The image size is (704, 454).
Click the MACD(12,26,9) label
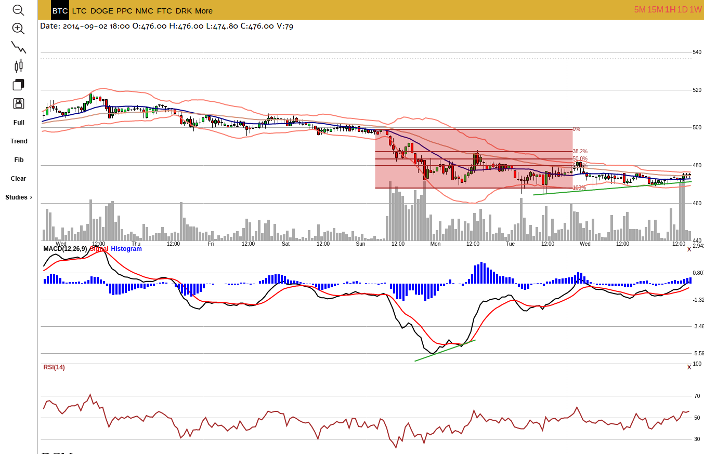pos(66,249)
